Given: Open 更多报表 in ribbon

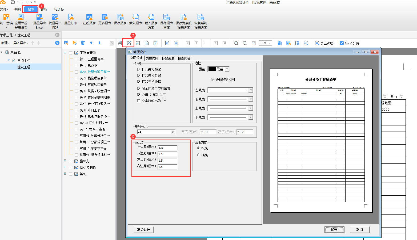Looking at the screenshot, I should pos(105,19).
